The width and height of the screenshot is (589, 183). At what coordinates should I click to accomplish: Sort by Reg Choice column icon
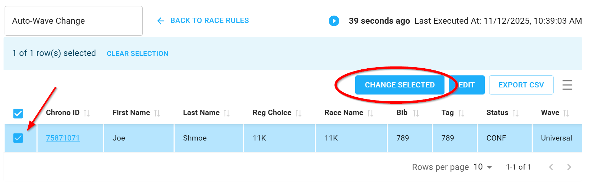(299, 113)
